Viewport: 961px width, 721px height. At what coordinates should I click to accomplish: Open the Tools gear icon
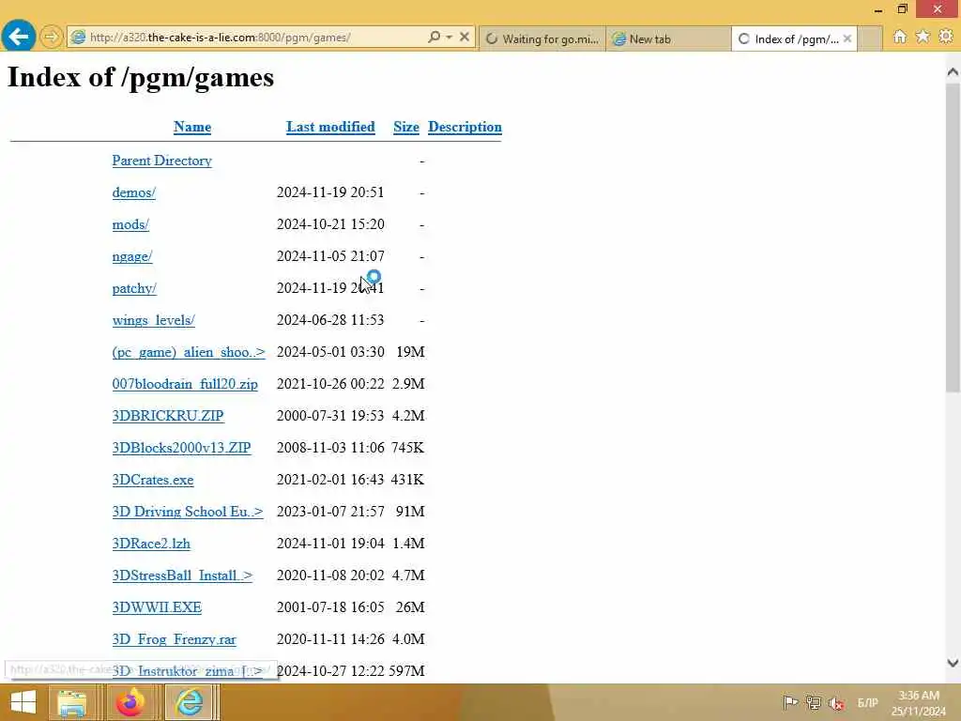point(946,37)
